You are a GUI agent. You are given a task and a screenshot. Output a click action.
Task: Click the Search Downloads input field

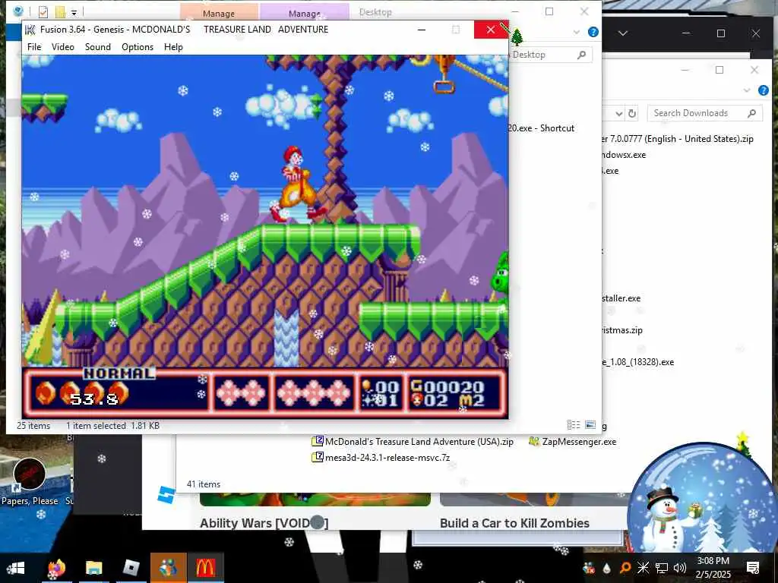coord(704,113)
